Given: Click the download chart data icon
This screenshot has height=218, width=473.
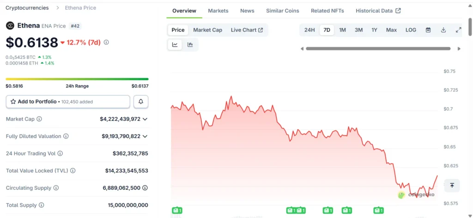Looking at the screenshot, I should pos(443,30).
